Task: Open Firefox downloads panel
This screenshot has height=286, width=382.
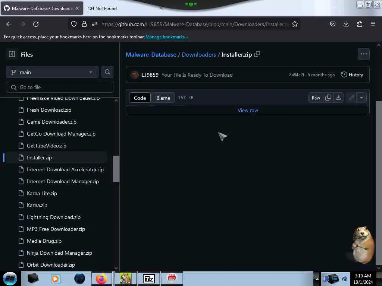Action: (x=346, y=24)
